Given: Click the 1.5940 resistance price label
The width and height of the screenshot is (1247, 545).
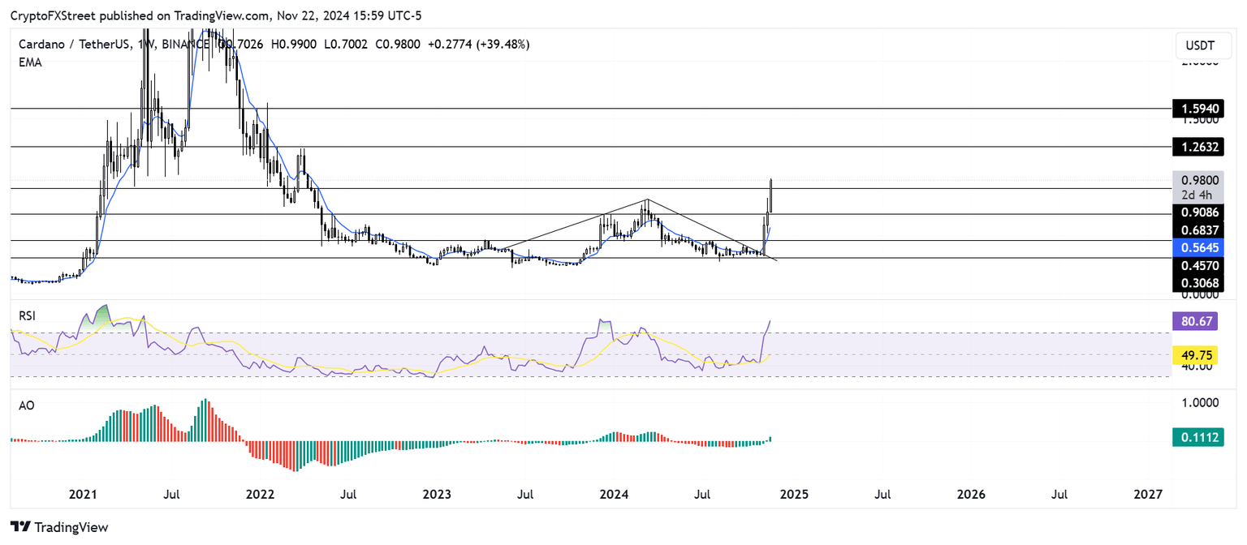Looking at the screenshot, I should click(1197, 108).
